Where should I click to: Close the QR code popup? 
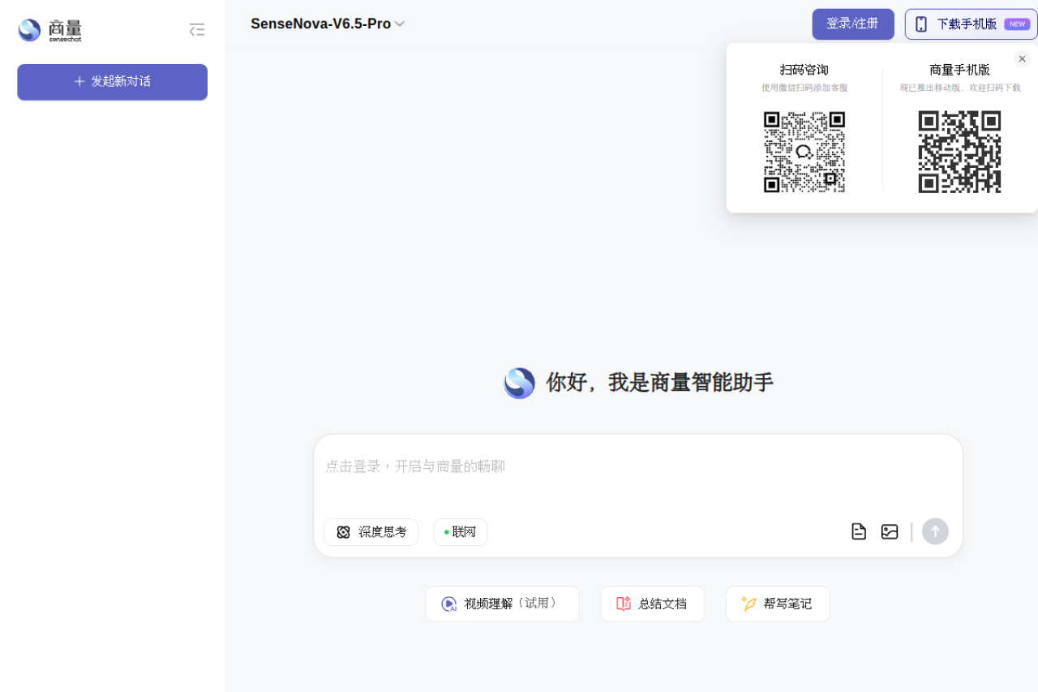pos(1022,58)
